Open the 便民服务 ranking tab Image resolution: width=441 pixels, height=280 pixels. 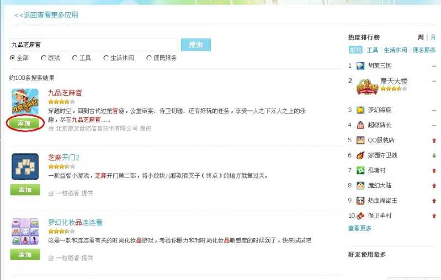click(424, 50)
